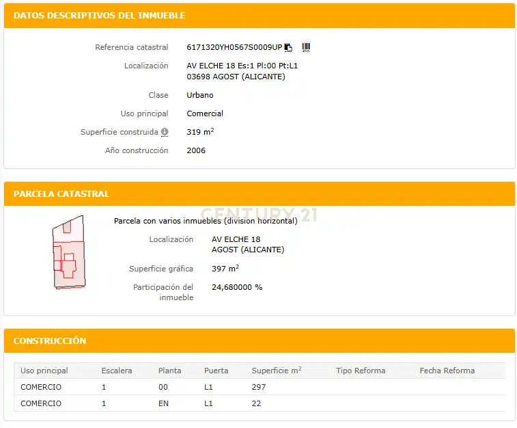The width and height of the screenshot is (517, 428).
Task: Select the planta cell EN
Action: (163, 403)
